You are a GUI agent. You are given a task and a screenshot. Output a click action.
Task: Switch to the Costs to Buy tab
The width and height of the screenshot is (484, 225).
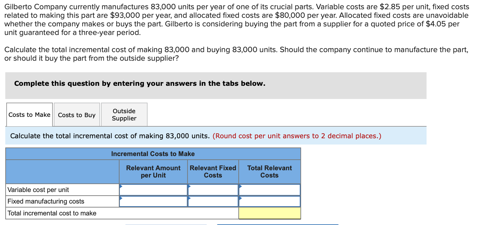tap(77, 114)
